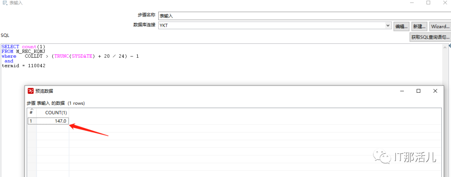Minimize the 预览数据 preview dialog
451x177 pixels.
pyautogui.click(x=402, y=91)
